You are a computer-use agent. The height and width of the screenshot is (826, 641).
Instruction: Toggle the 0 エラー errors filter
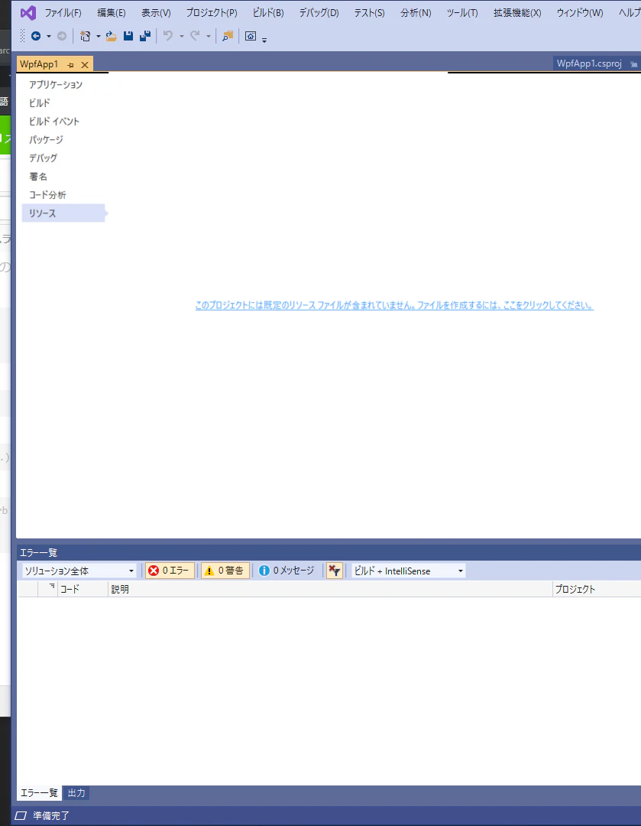click(x=170, y=571)
